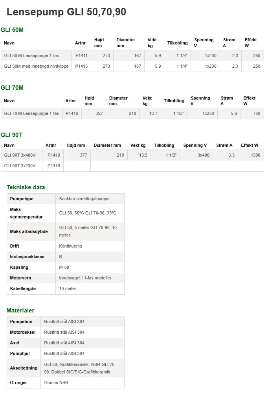The image size is (268, 401).
Task: Select the 'Tekniske data' heading
Action: point(26,187)
